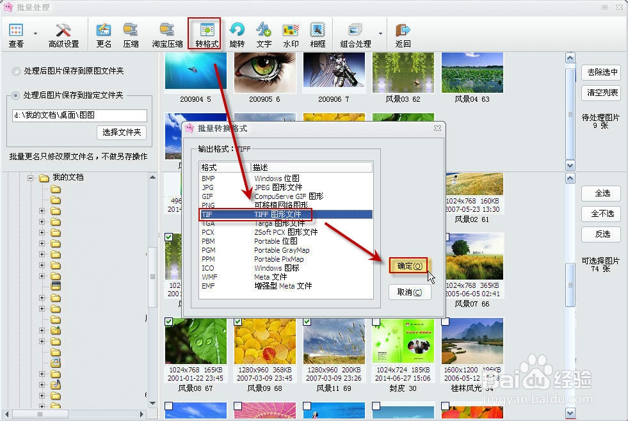628x421 pixels.
Task: Choose GIF CompuServe format row
Action: coord(286,196)
